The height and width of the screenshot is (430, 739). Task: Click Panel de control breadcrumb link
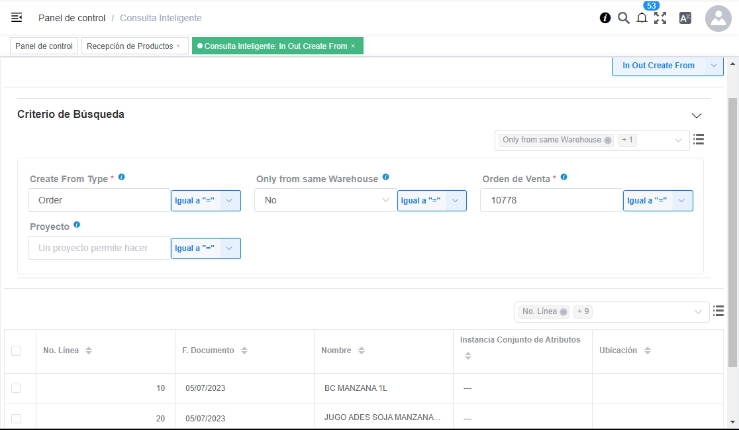72,18
